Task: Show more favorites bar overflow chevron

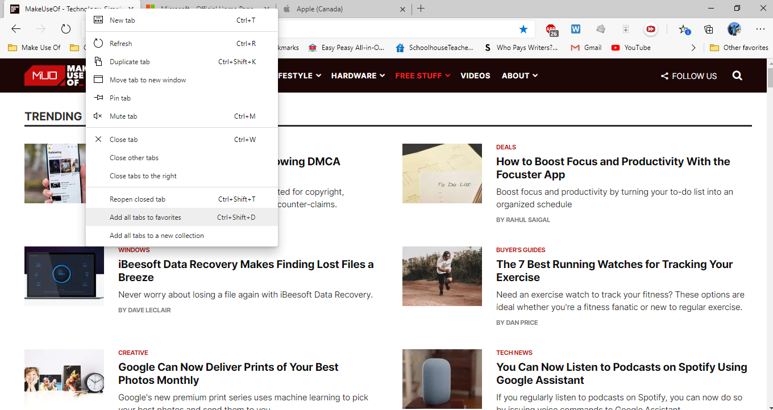Action: click(693, 48)
